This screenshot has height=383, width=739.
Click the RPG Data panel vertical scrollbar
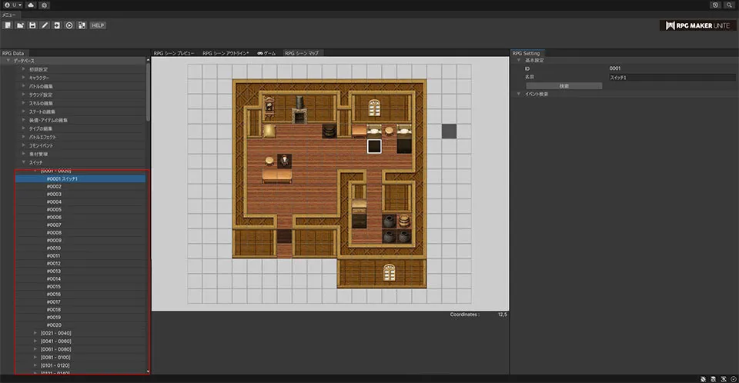click(x=148, y=92)
